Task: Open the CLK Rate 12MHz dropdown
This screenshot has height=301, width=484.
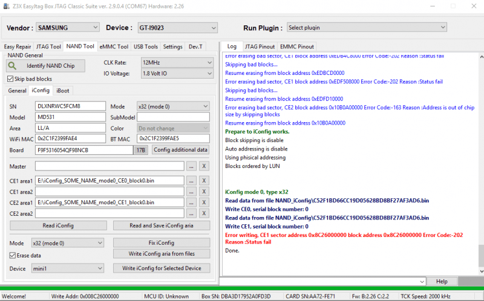Action: (x=177, y=63)
